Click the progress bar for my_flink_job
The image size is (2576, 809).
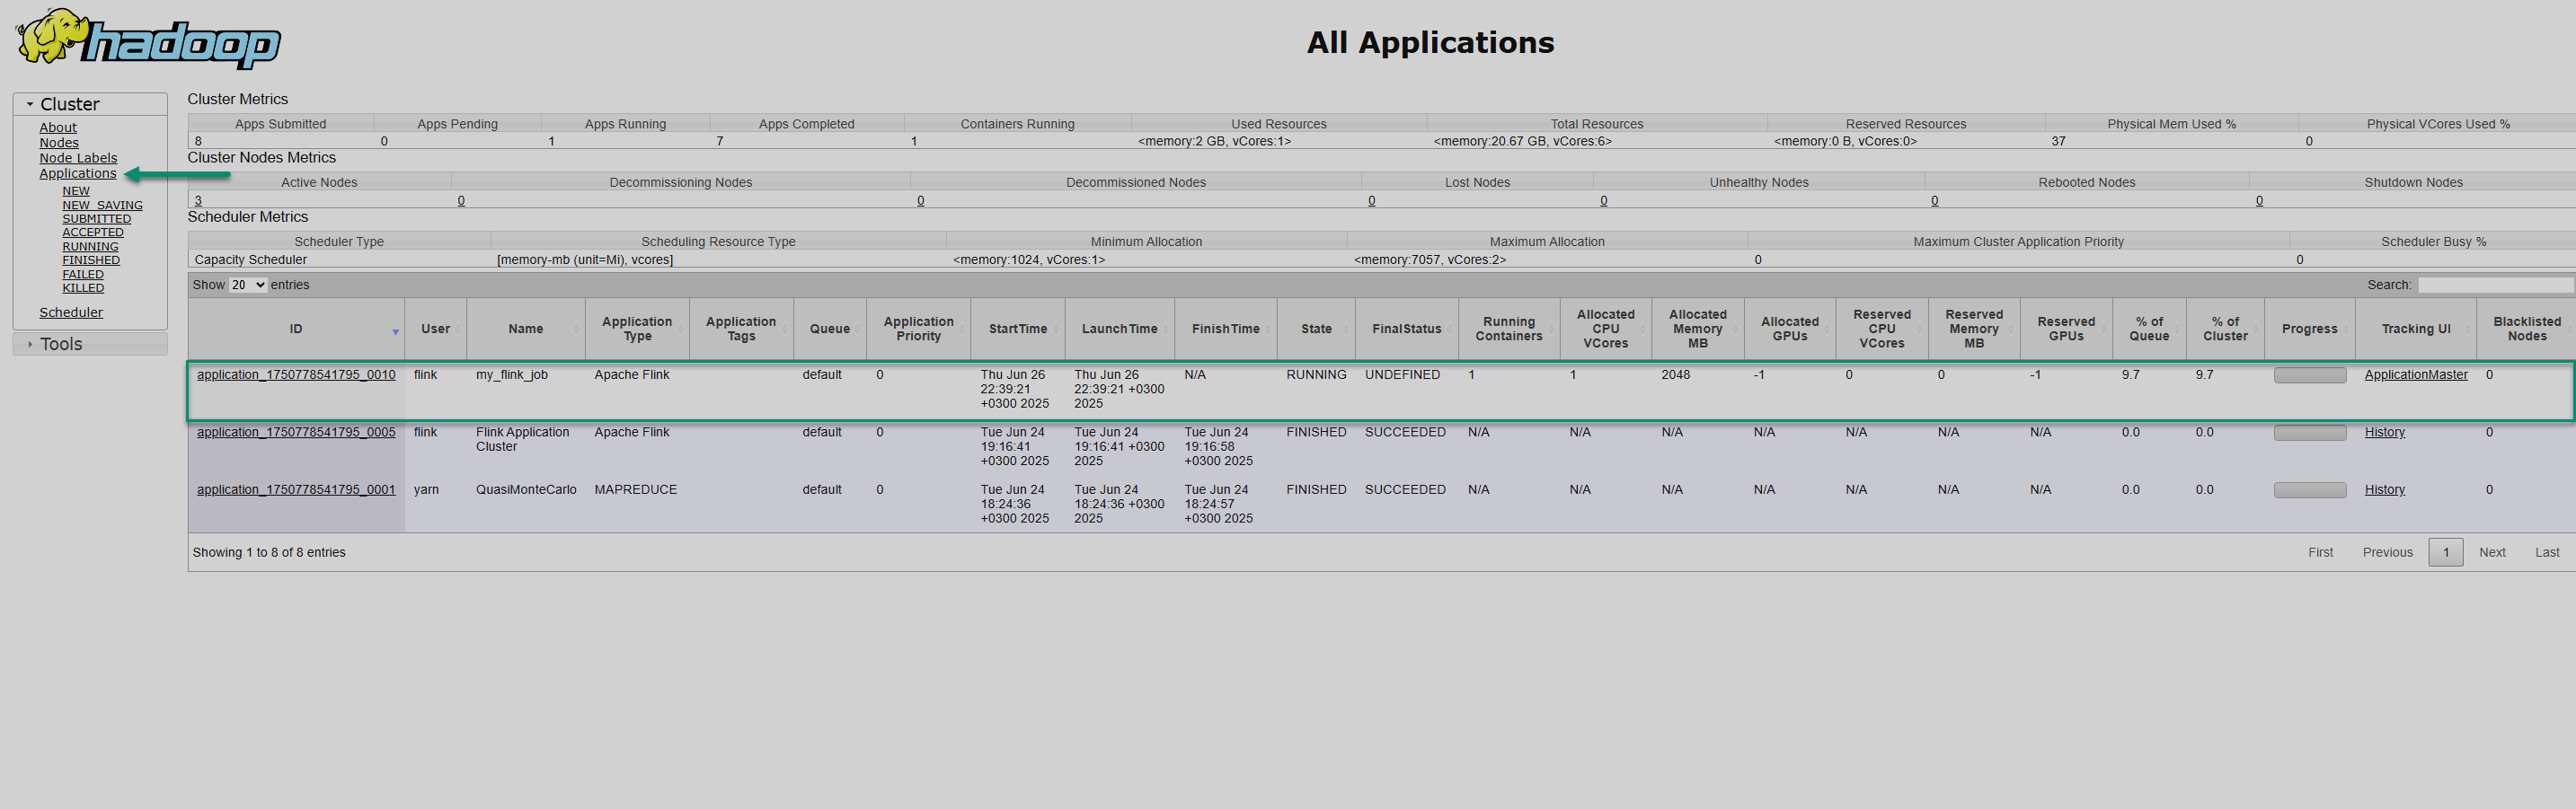tap(2309, 374)
